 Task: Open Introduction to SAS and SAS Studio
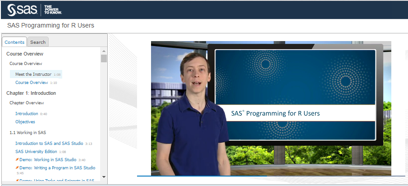click(49, 143)
